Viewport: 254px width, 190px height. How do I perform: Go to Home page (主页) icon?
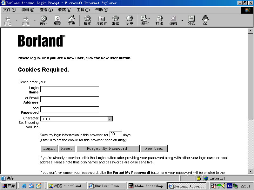click(x=71, y=21)
